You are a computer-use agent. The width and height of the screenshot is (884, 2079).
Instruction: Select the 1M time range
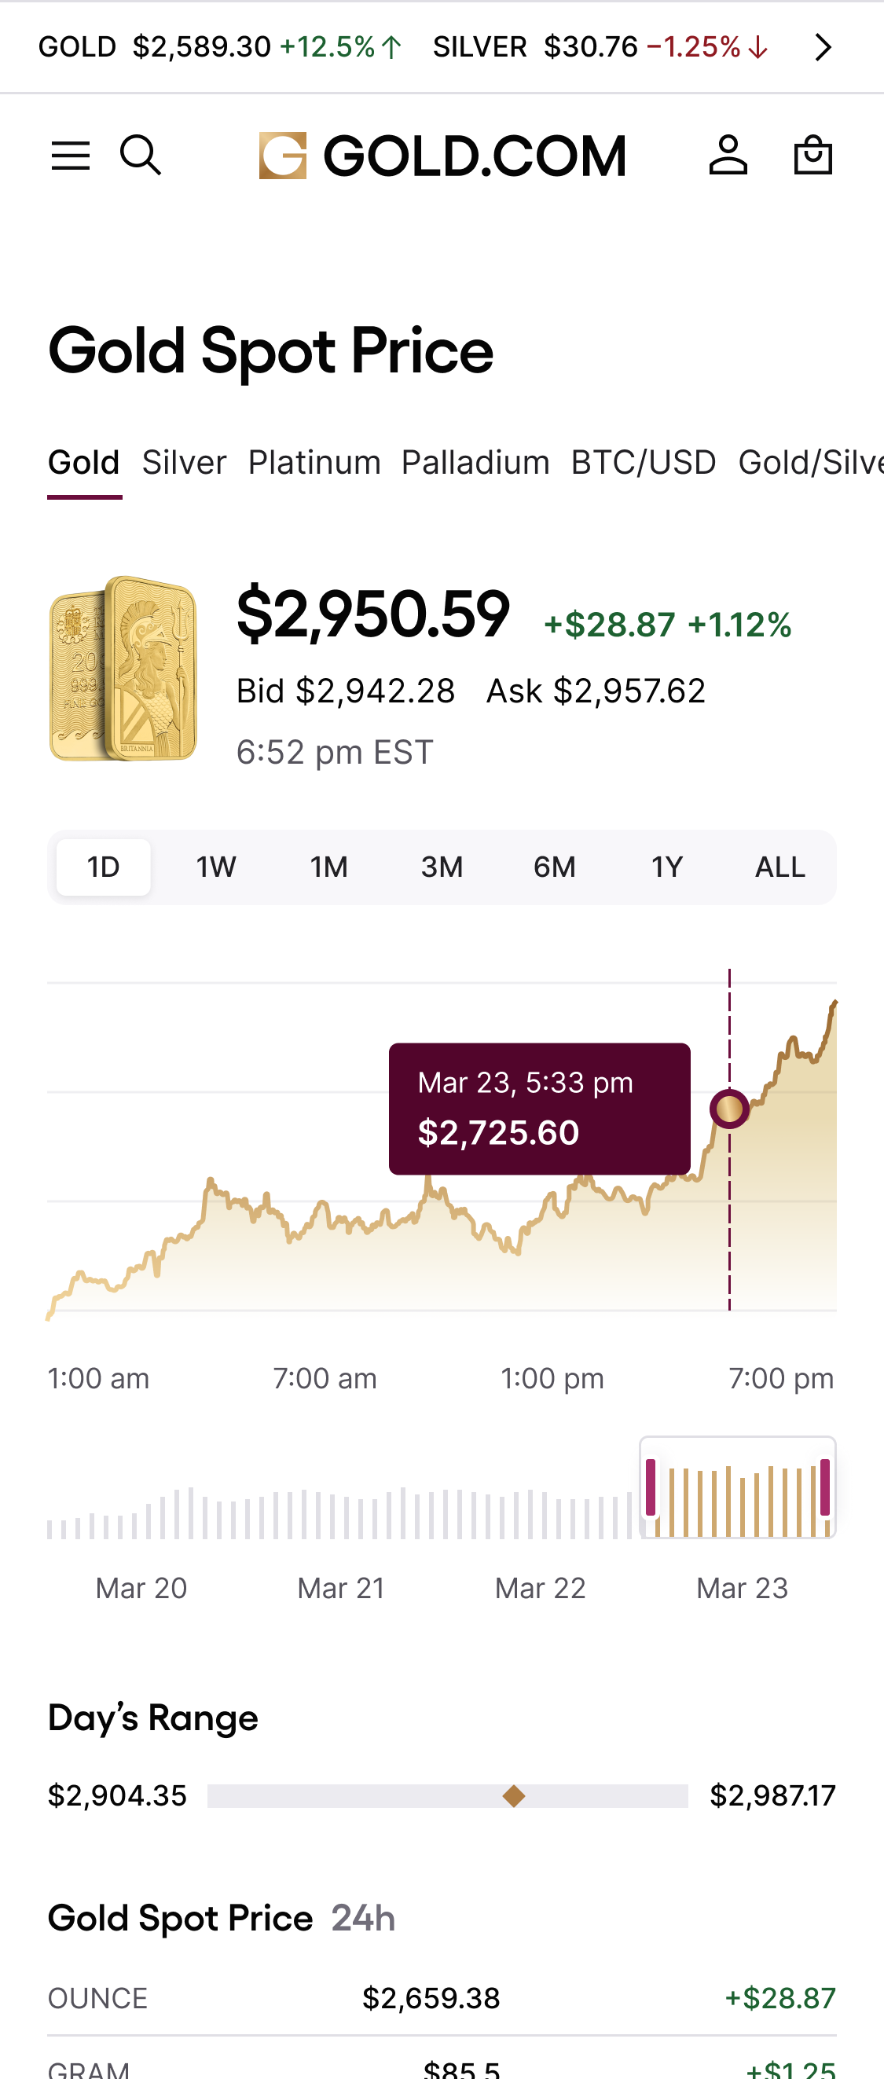pos(329,867)
